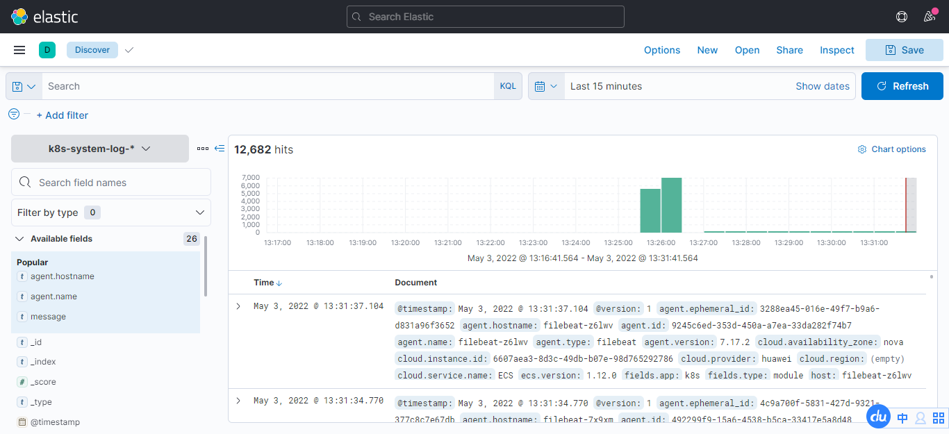Click the KQL query Search field
Viewport: 949px width, 434px height.
[267, 86]
